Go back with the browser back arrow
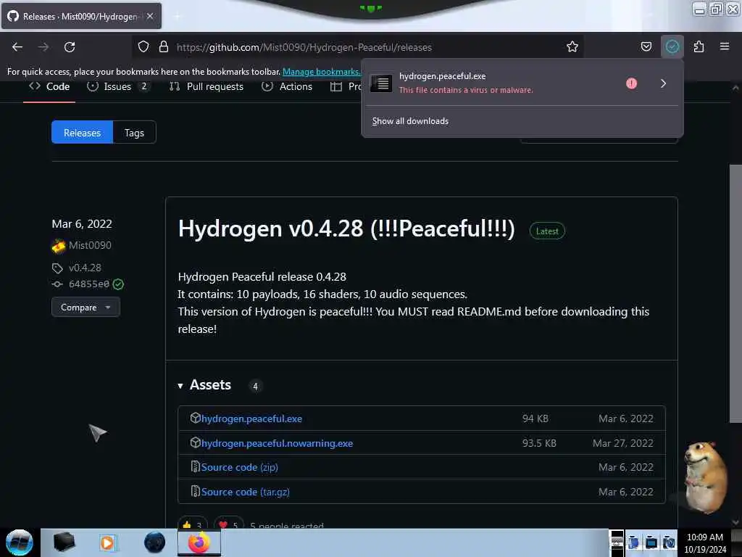 (17, 47)
